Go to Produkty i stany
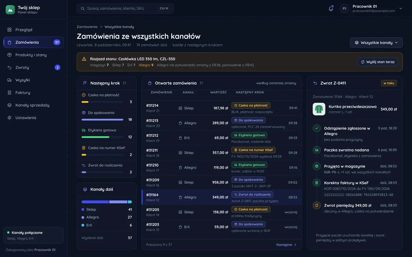 click(33, 55)
